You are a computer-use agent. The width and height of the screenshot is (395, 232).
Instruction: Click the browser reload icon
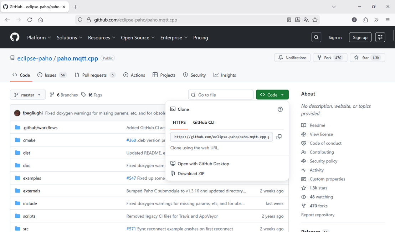tap(30, 20)
